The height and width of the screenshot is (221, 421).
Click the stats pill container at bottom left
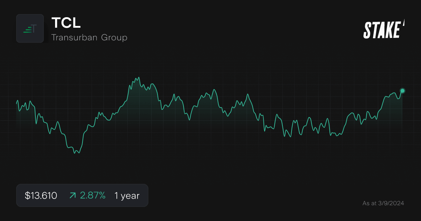point(82,195)
